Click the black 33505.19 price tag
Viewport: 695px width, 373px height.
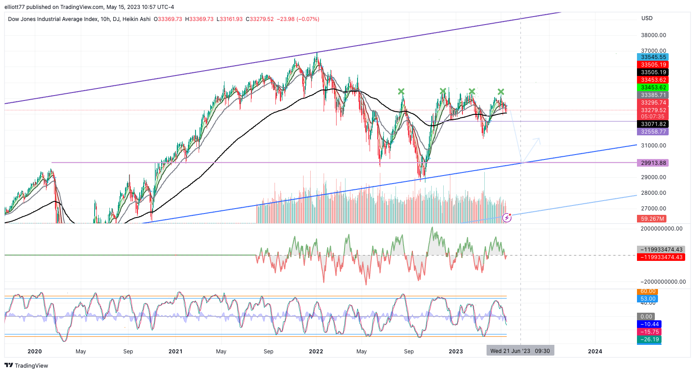click(x=653, y=72)
